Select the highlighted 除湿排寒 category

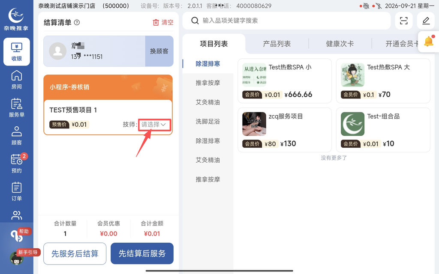(x=208, y=64)
